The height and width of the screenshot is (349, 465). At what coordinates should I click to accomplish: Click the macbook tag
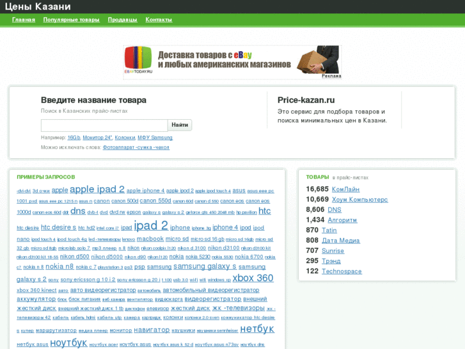(x=150, y=239)
